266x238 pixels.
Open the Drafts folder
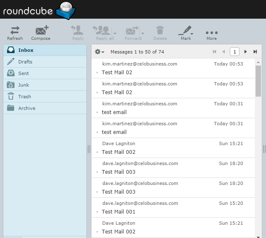point(45,62)
